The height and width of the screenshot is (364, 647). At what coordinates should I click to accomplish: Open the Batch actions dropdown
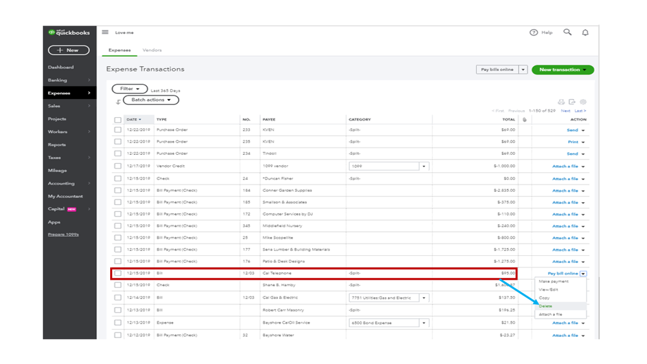pos(151,100)
